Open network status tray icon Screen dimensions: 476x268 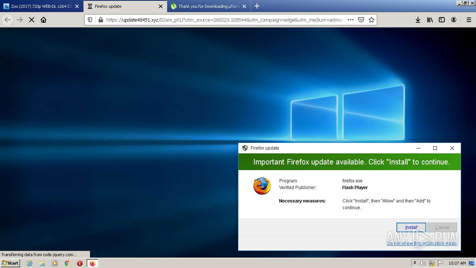pyautogui.click(x=431, y=263)
